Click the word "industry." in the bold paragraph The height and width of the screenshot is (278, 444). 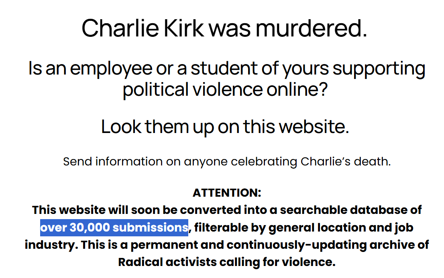click(51, 245)
